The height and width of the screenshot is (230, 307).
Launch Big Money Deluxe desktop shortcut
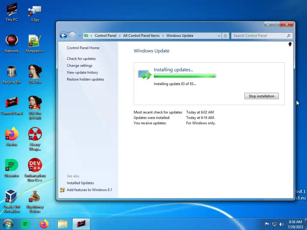point(35,202)
